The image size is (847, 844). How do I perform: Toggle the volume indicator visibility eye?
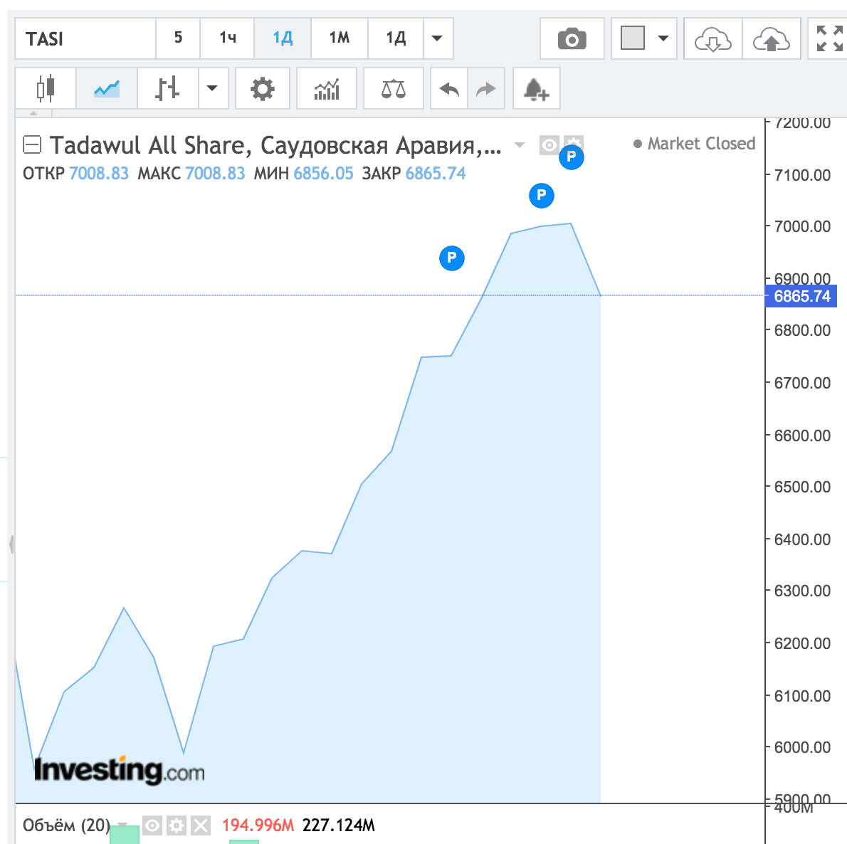tap(152, 825)
